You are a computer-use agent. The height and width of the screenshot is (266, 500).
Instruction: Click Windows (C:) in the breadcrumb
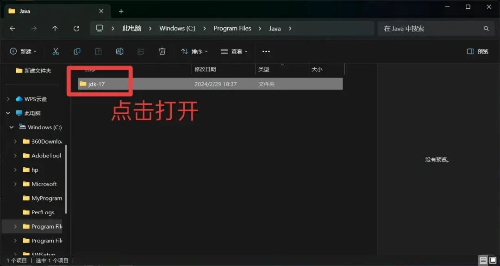click(177, 28)
